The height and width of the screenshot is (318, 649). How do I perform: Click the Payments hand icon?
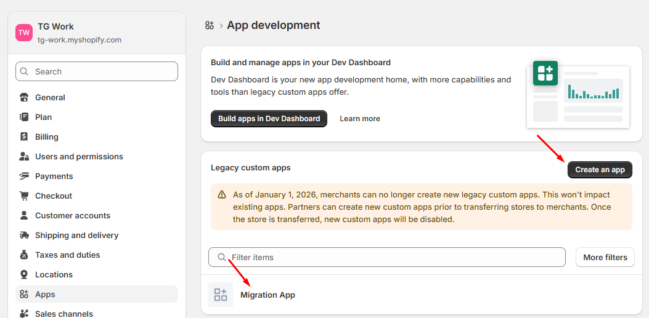pyautogui.click(x=24, y=177)
